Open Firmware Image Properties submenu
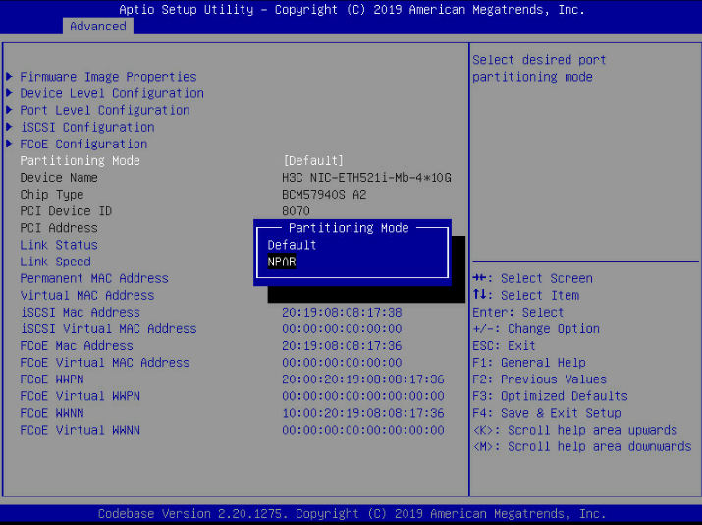The height and width of the screenshot is (525, 702). [108, 77]
